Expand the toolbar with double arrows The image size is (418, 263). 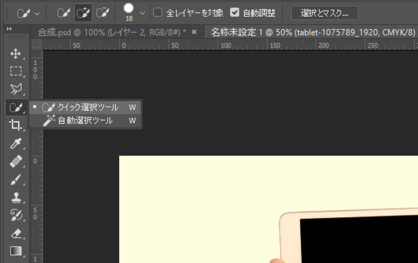9,29
